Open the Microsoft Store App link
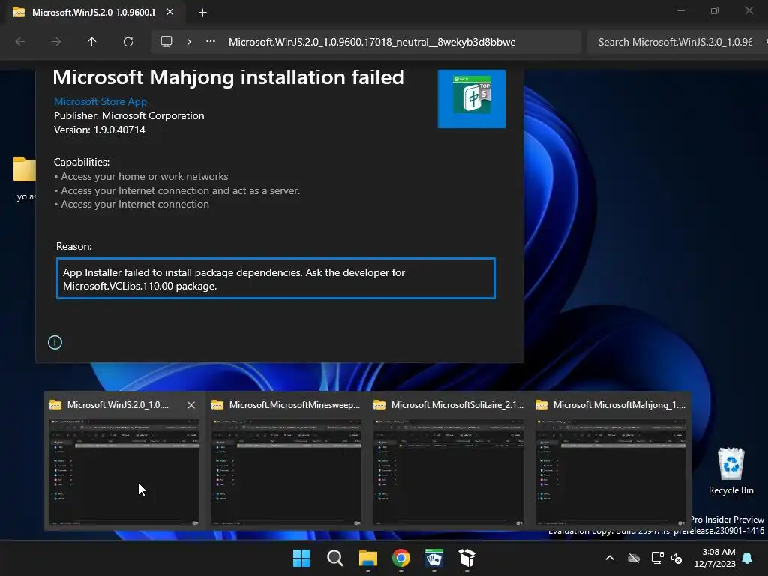 [100, 101]
